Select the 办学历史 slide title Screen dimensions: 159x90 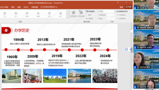(x=22, y=30)
